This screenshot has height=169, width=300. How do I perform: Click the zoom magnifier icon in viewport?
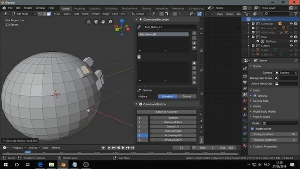[110, 22]
